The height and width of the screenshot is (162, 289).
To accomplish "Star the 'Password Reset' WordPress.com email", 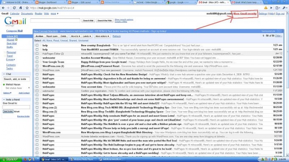I will pyautogui.click(x=40, y=66).
